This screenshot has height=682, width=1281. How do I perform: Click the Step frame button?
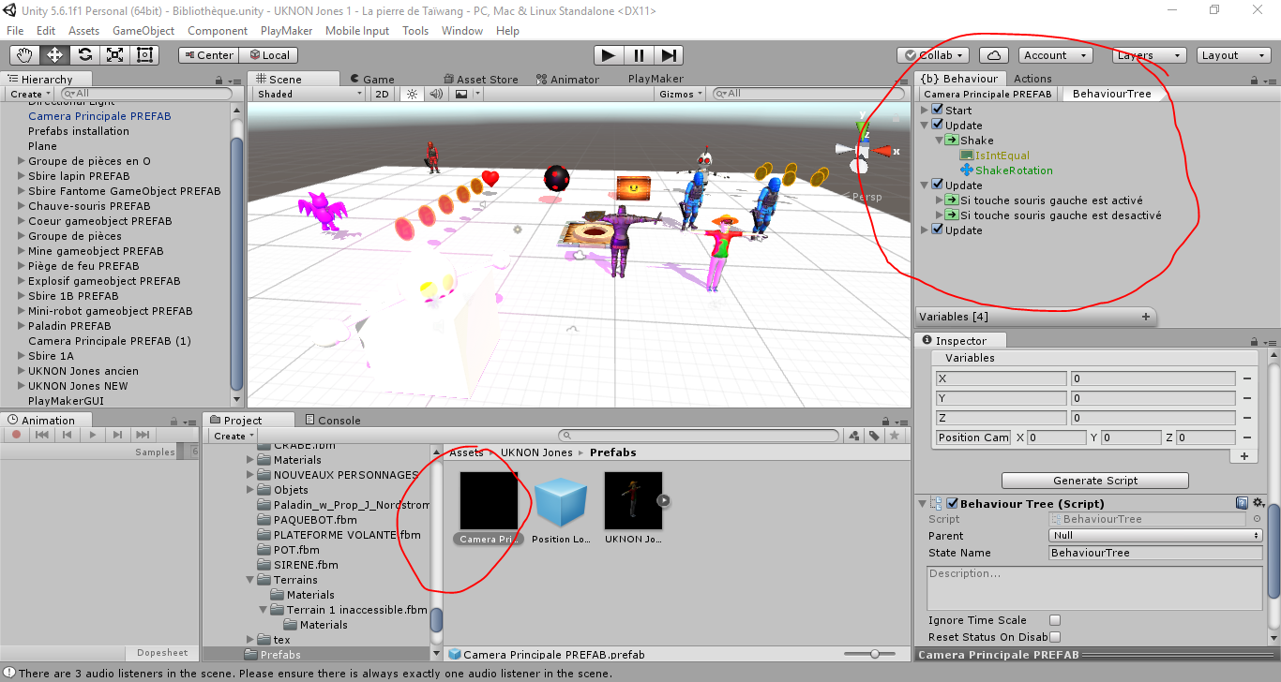(668, 55)
